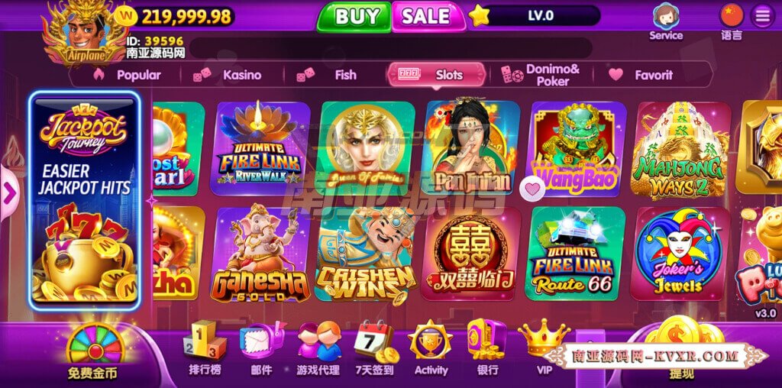Spin the free coins wheel

[x=95, y=343]
